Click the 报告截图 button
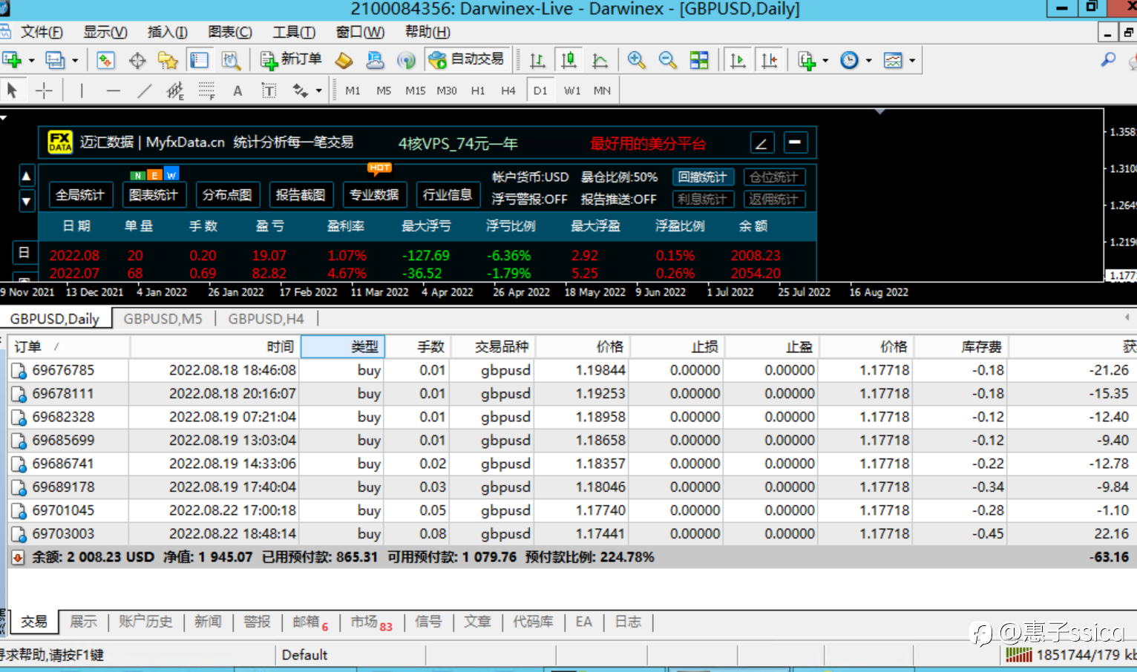The width and height of the screenshot is (1137, 672). 301,195
